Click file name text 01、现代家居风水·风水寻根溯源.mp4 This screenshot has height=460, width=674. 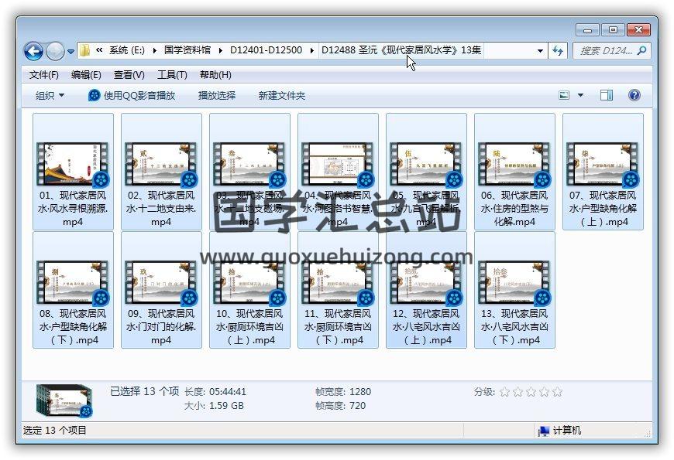coord(73,209)
